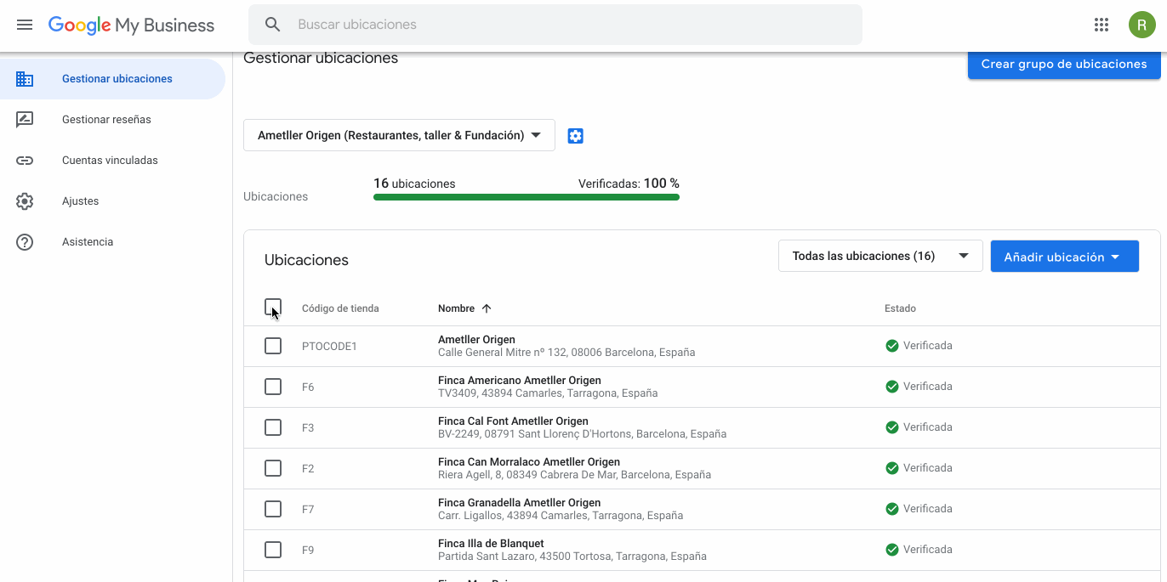
Task: Check the F3 row checkbox
Action: tap(273, 427)
